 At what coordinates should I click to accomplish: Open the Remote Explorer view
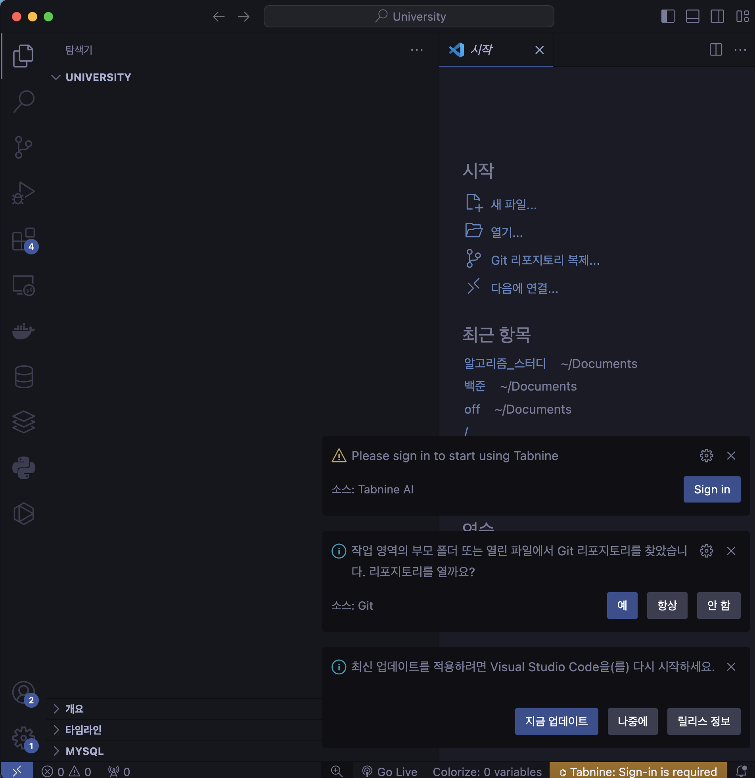tap(23, 285)
